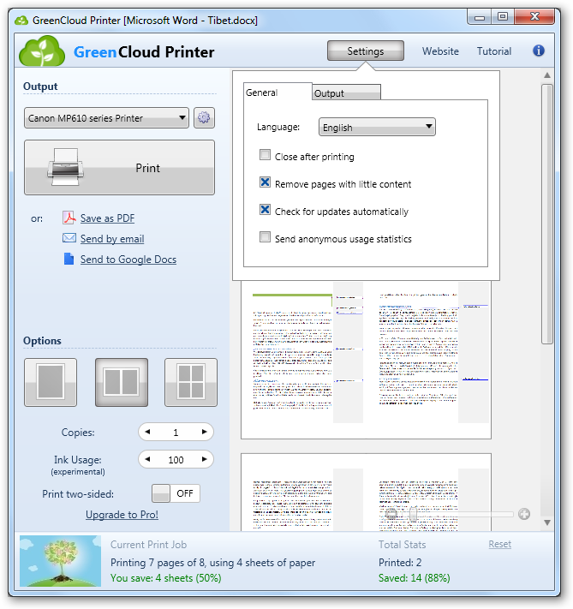Image resolution: width=573 pixels, height=609 pixels.
Task: Click first preview sheet thumbnail
Action: point(366,360)
